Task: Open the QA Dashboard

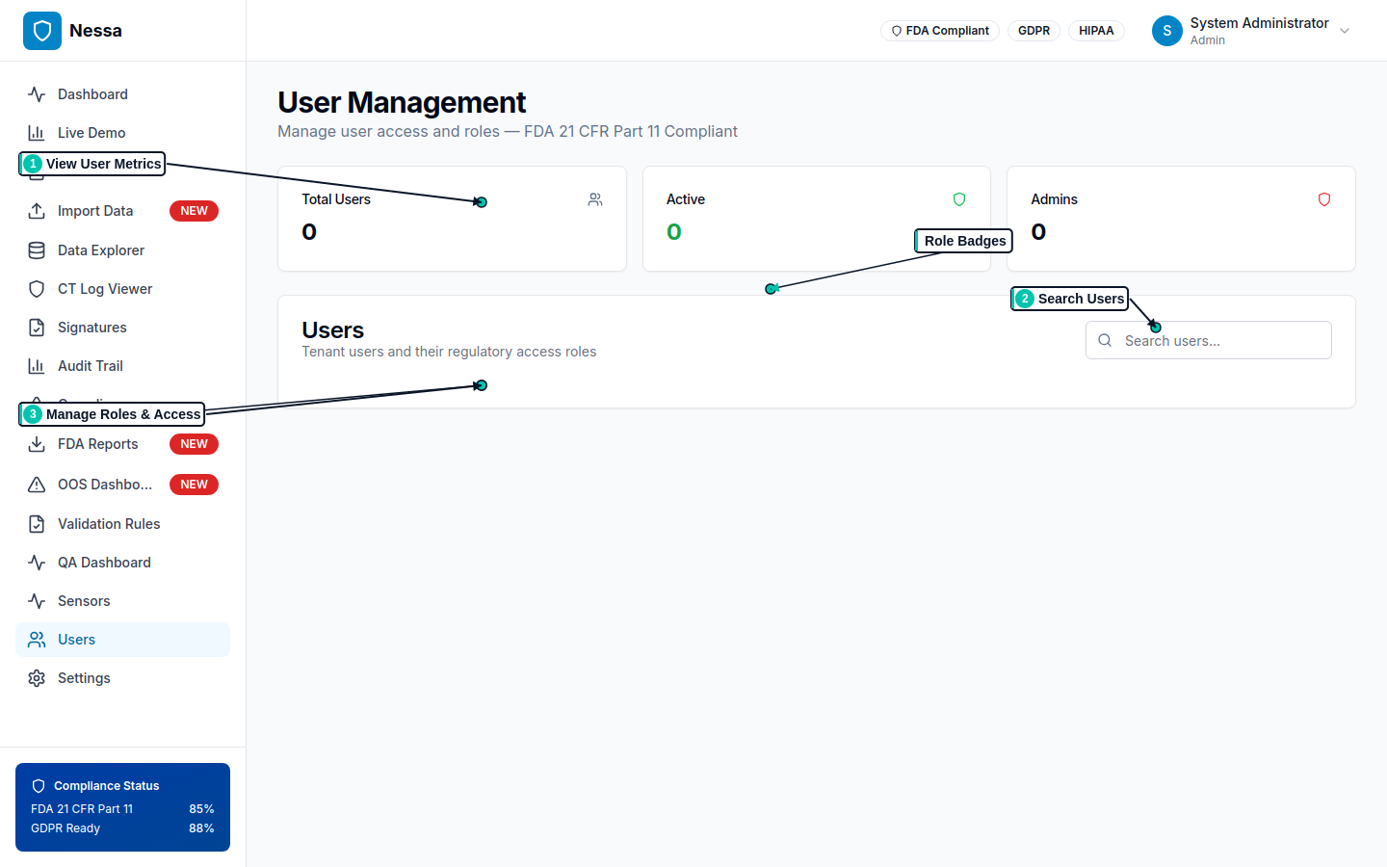Action: [102, 562]
